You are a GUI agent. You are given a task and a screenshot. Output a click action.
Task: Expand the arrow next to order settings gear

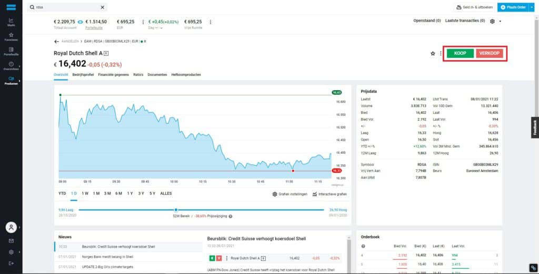coord(500,22)
